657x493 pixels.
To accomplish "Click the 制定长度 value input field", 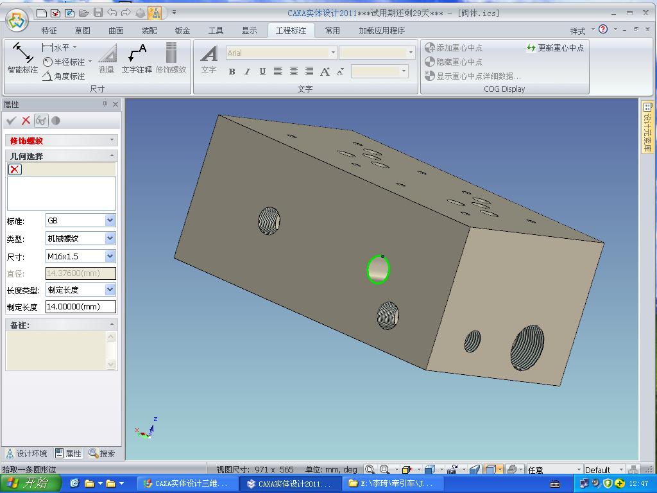I will [80, 307].
